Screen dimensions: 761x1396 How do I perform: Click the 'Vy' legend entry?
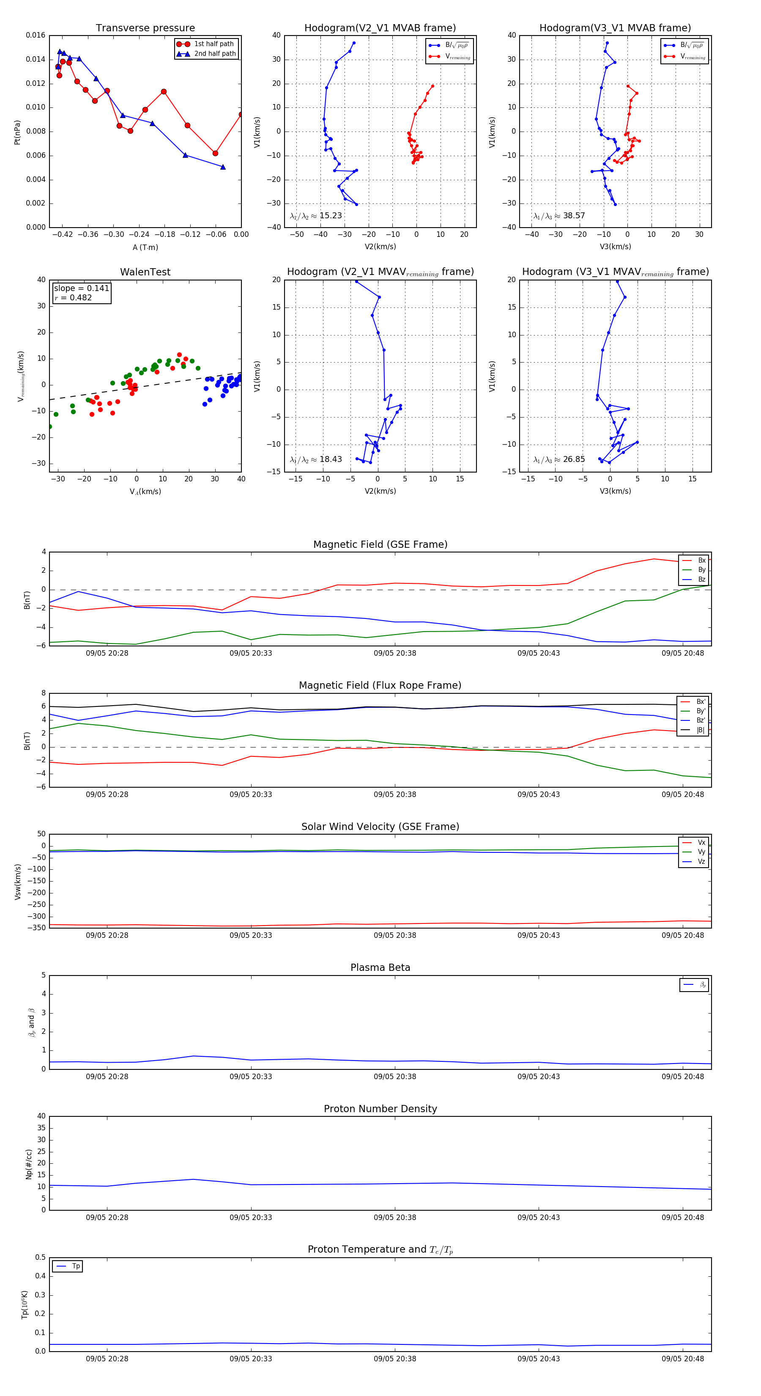point(694,852)
